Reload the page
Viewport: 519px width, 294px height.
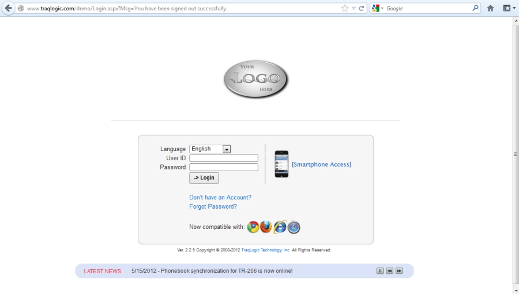coord(362,8)
